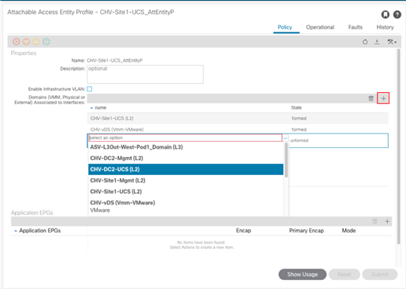
Task: Select ASV-L3Out-West-Pod1_Domain (L3) option
Action: (x=185, y=147)
